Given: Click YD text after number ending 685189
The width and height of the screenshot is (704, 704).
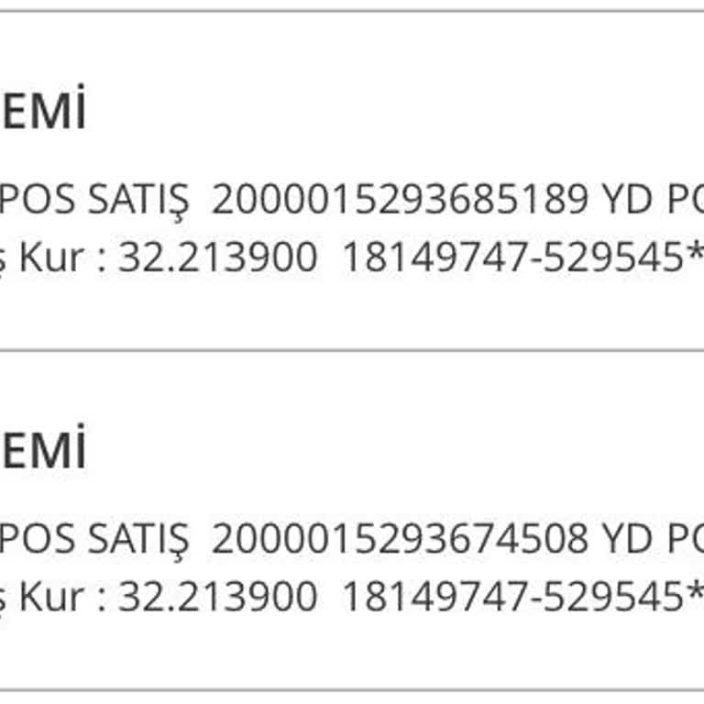Looking at the screenshot, I should click(625, 201).
